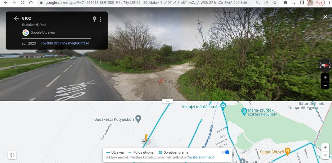Screen dimensions: 332x163
Task: Open the browser extensions puzzle icon
Action: [x=285, y=3]
